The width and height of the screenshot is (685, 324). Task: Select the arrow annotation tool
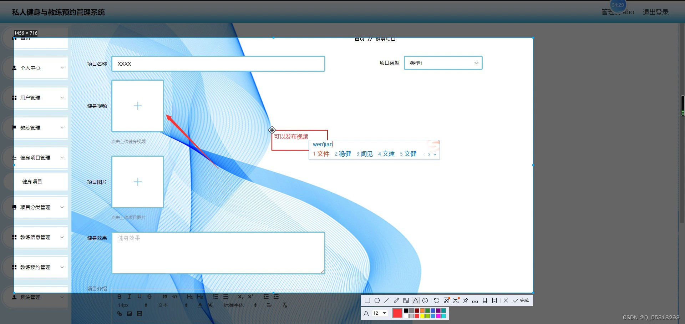click(x=386, y=300)
